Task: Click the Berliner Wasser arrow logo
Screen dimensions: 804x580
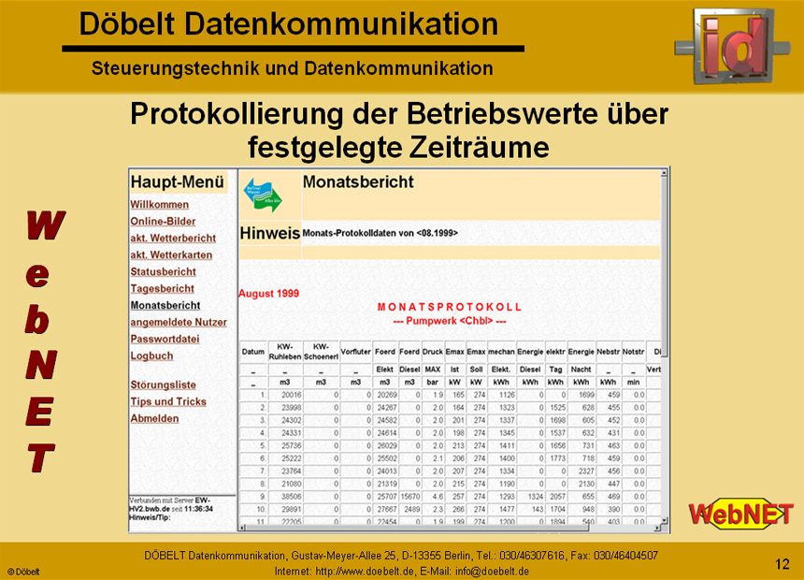Action: (x=263, y=195)
